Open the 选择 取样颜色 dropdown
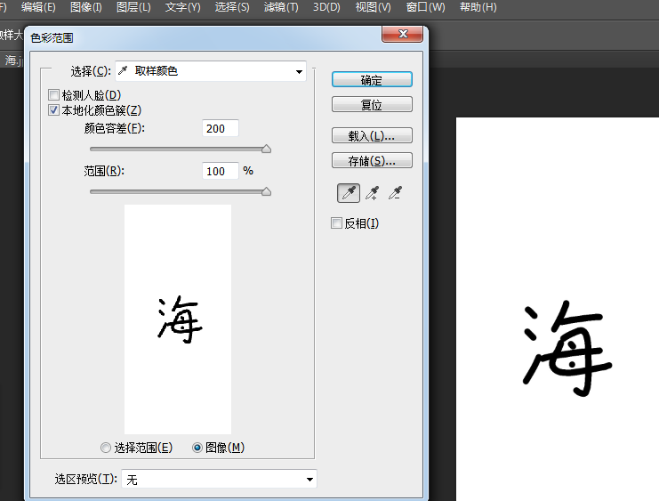 [x=211, y=71]
